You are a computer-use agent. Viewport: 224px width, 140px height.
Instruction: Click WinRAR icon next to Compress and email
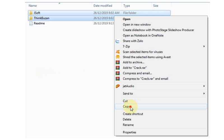tap(118, 73)
